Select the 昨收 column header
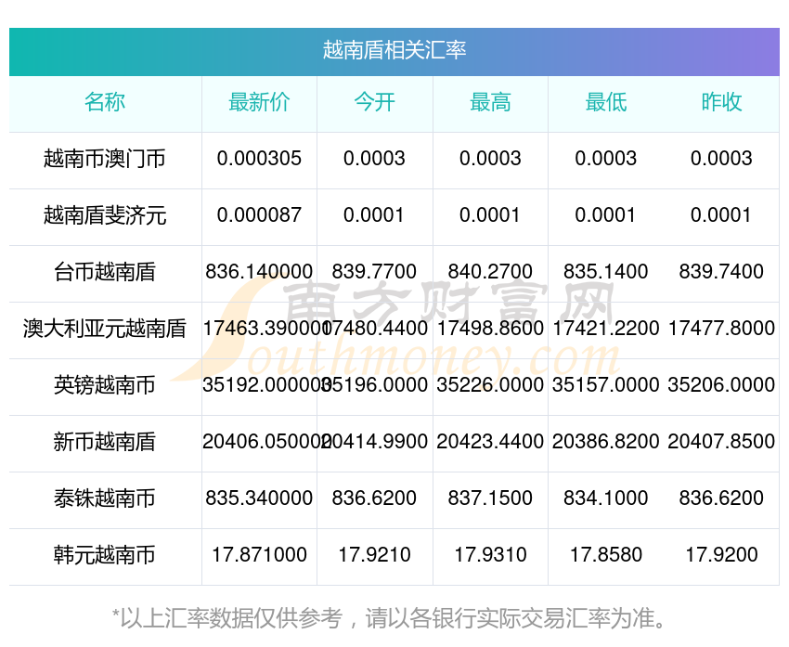789x647 pixels. tap(721, 102)
